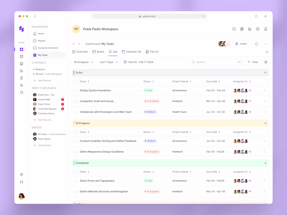The image size is (287, 215).
Task: Click the Pulok Paul profile avatar at bottom left
Action: (21, 196)
